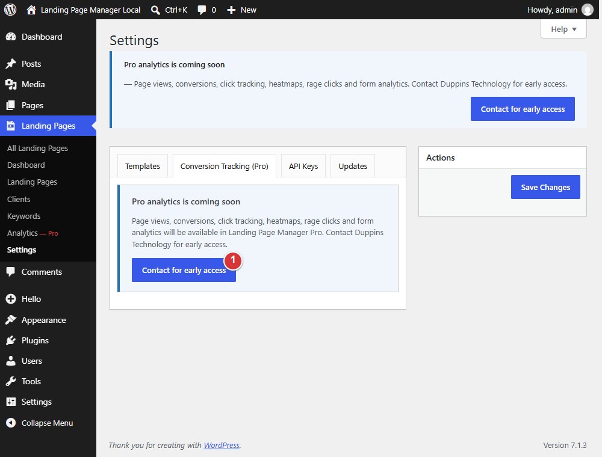This screenshot has height=457, width=602.
Task: Click the Dashboard gauge icon
Action: click(x=11, y=37)
